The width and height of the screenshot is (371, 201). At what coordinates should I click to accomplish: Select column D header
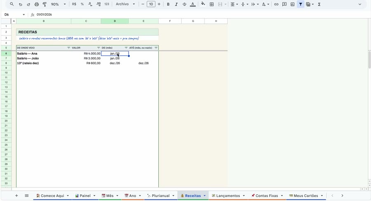click(115, 21)
